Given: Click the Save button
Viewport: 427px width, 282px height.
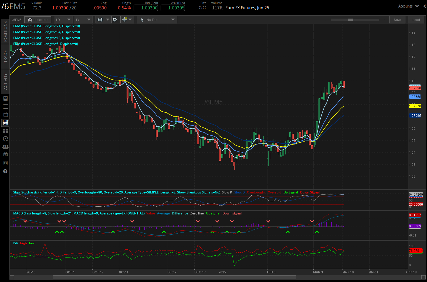Looking at the screenshot, I should tap(397, 20).
